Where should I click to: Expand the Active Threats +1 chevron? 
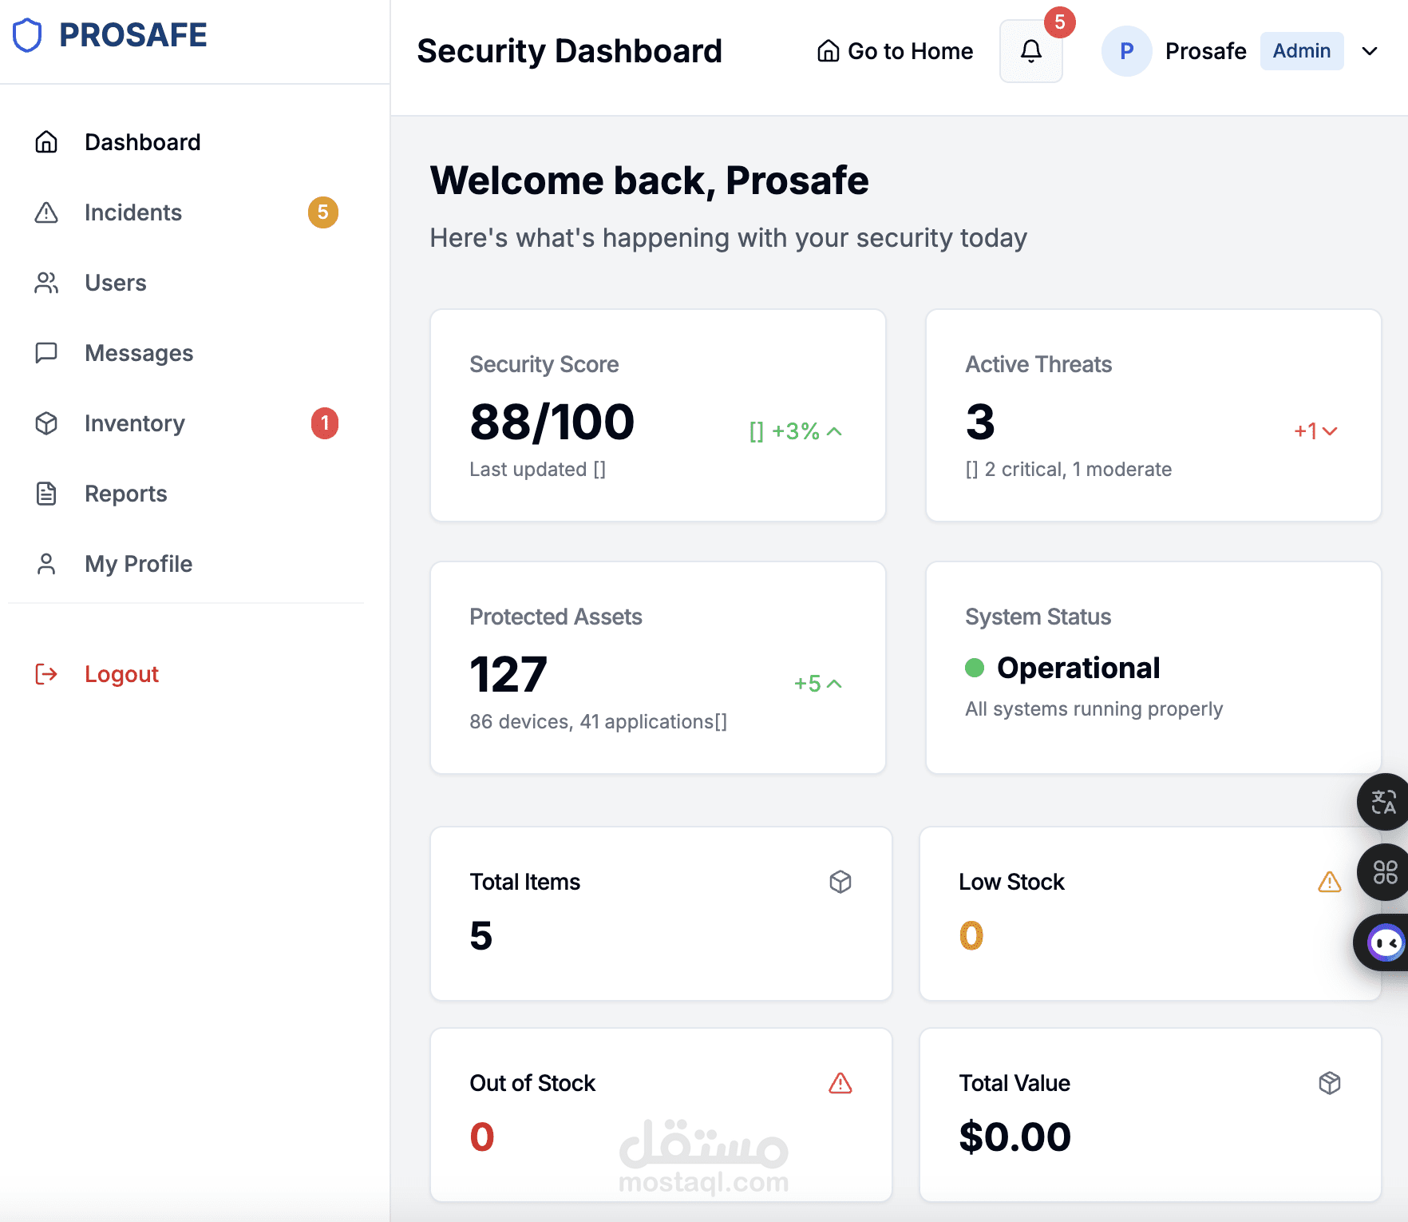point(1330,431)
